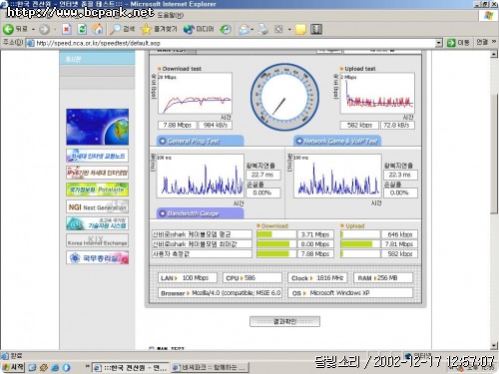Switch to the Internet Explorer taskbar window button
This screenshot has width=499, height=374.
point(130,368)
